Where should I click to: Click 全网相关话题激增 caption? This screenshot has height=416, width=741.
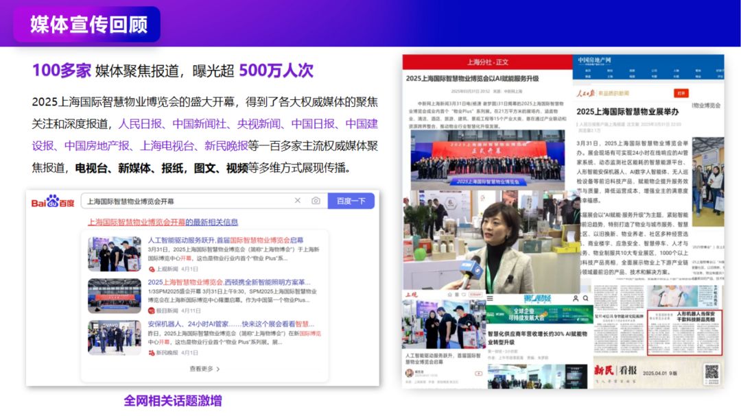(172, 401)
